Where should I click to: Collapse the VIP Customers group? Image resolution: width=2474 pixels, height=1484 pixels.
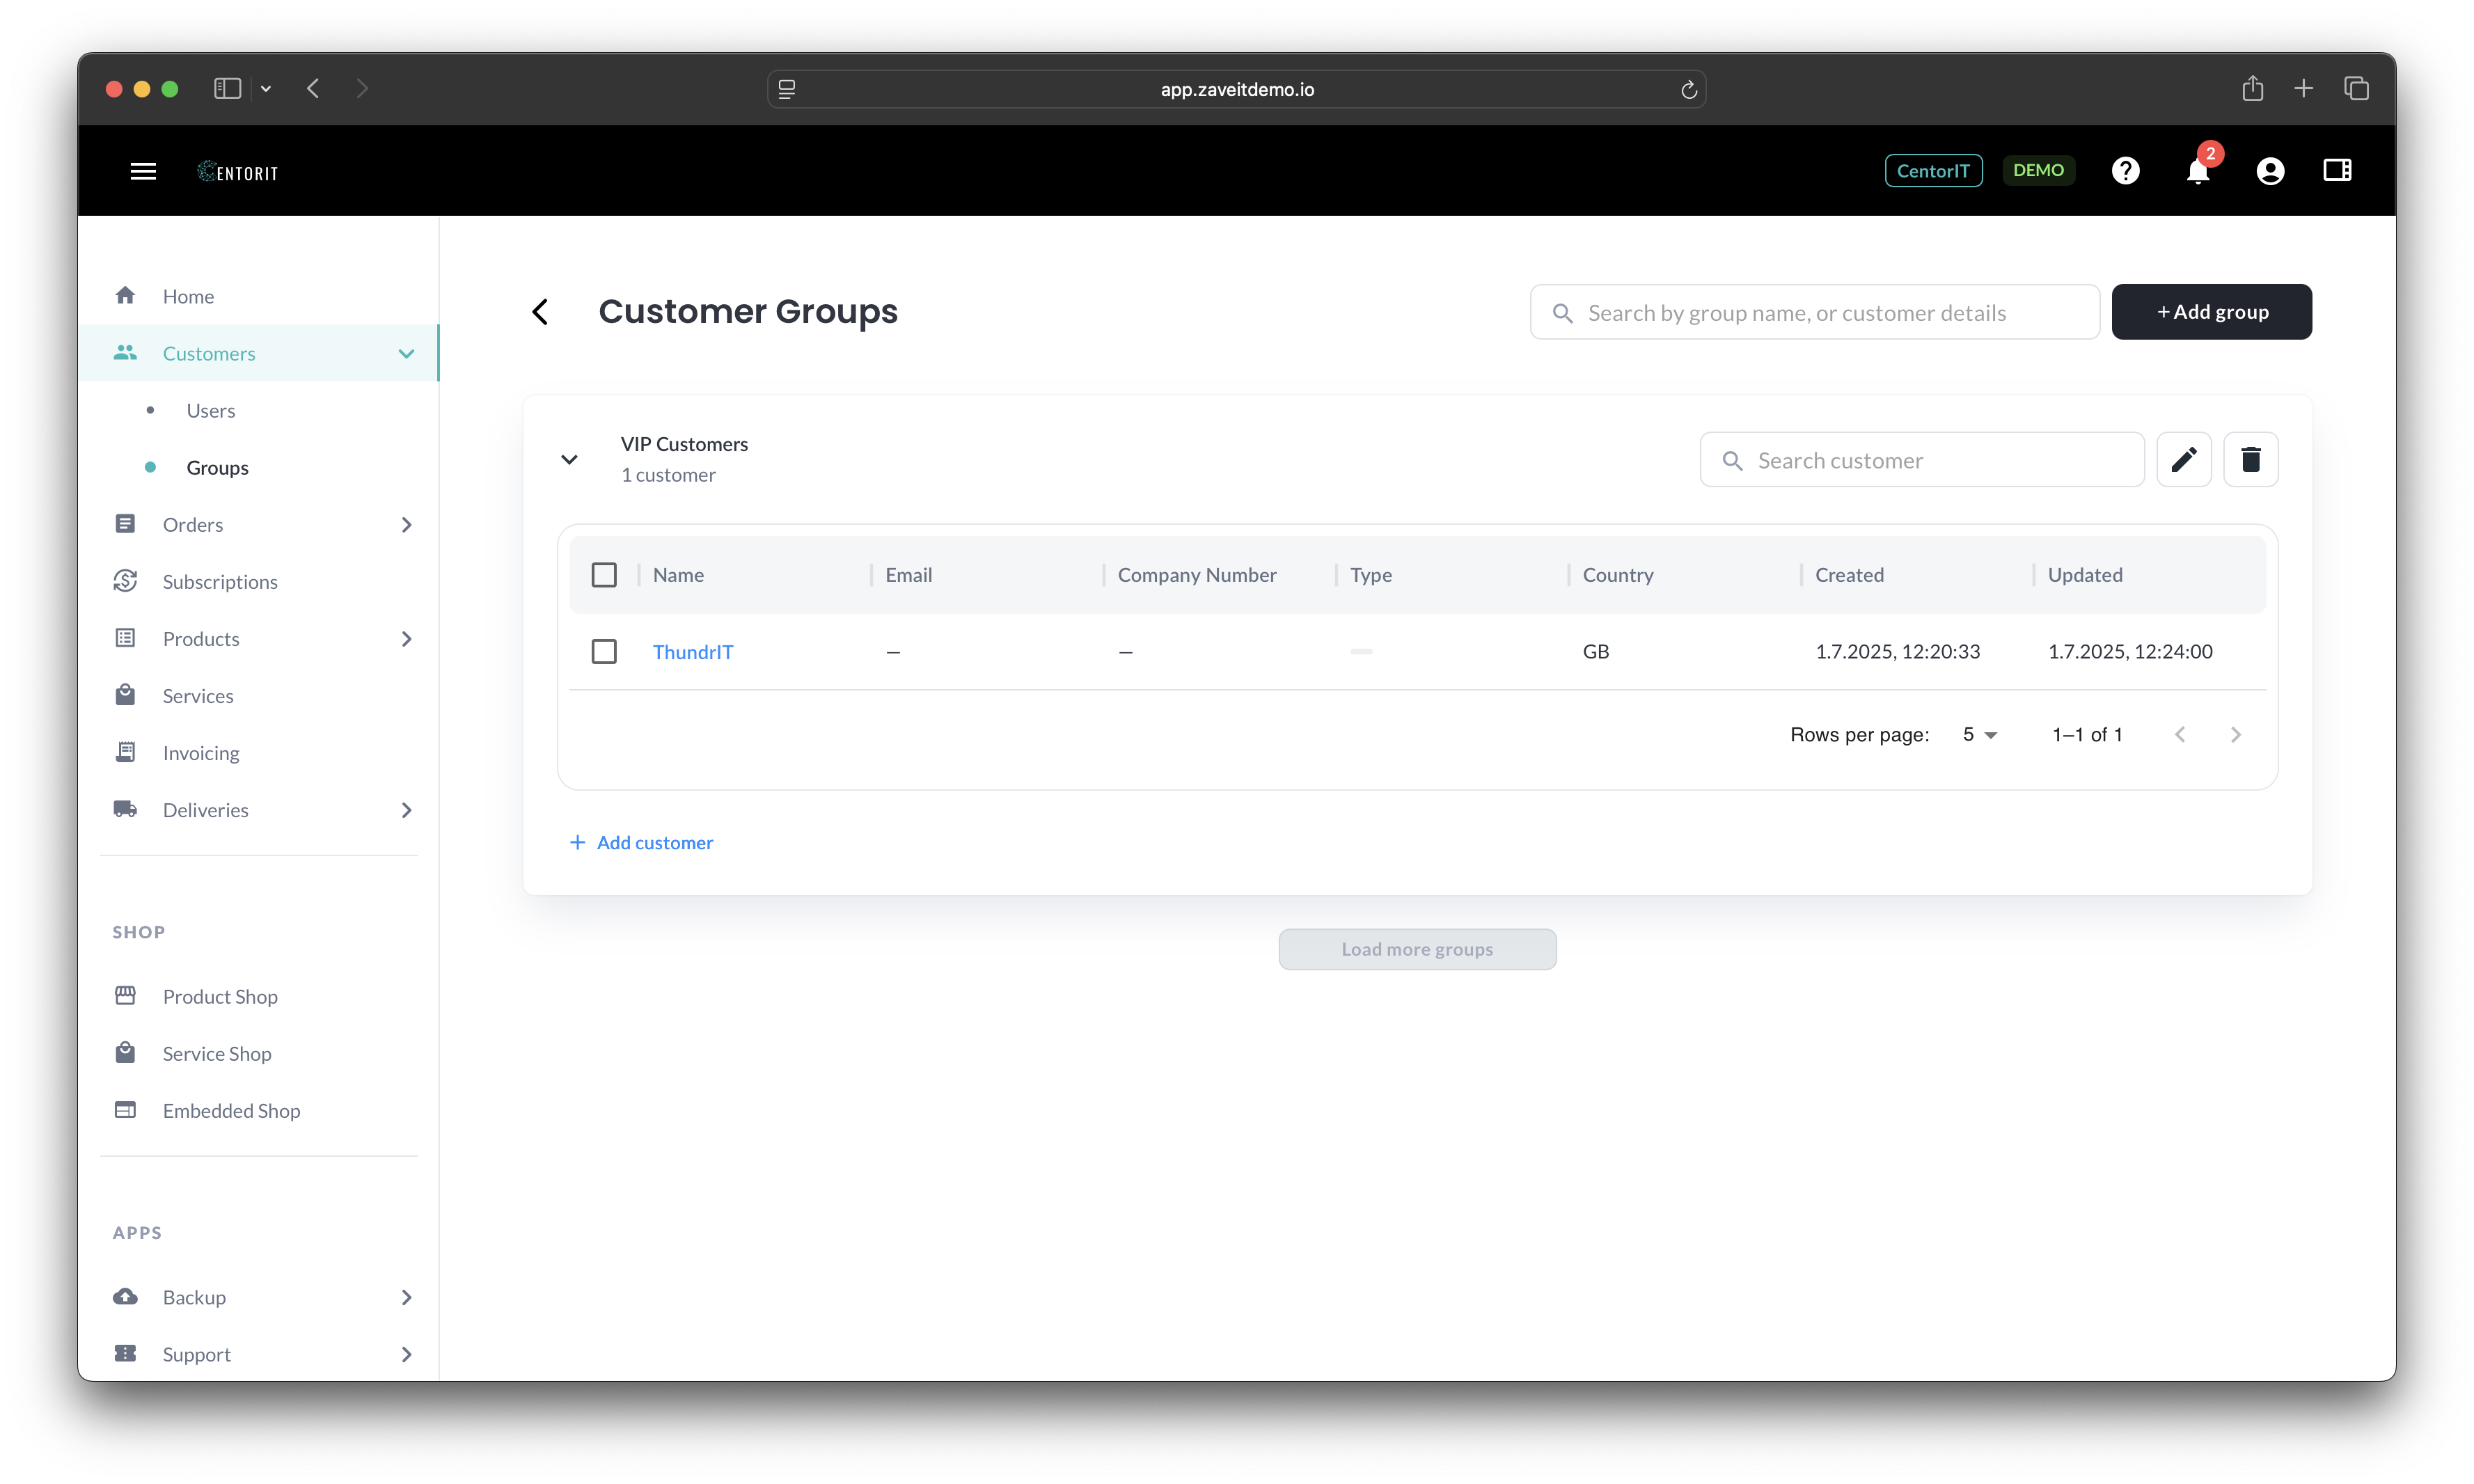point(569,460)
